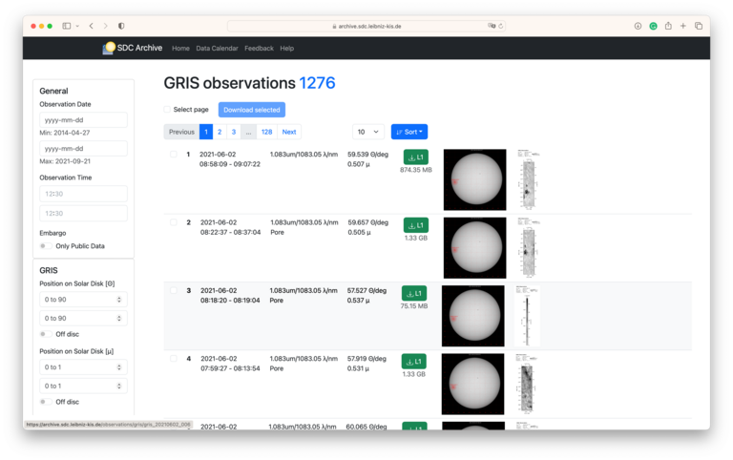Image resolution: width=733 pixels, height=460 pixels.
Task: Go back using browser back arrow
Action: tap(91, 26)
